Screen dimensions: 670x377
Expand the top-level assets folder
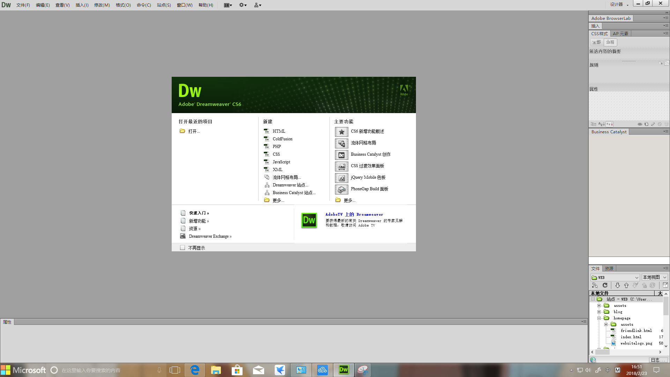599,305
